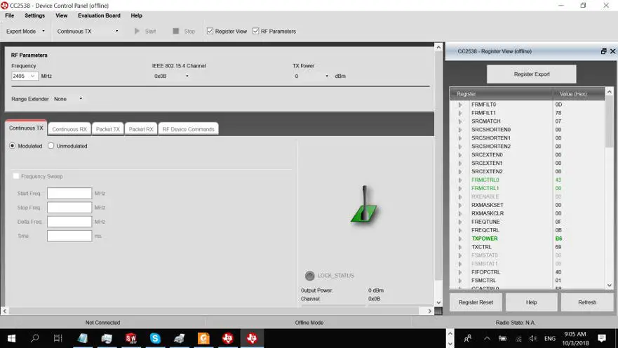Viewport: 618px width, 348px height.
Task: Switch to the Continuous RX tab
Action: [x=69, y=129]
